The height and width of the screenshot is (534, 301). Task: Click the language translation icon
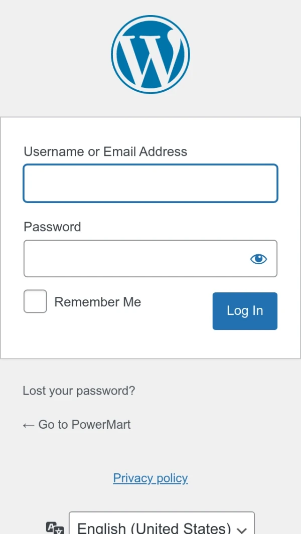tap(55, 528)
